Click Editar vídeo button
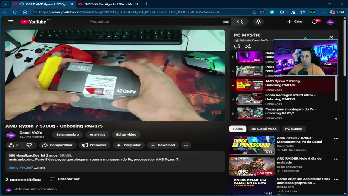 126,134
